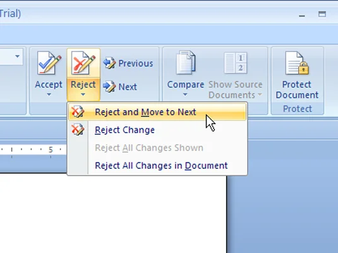Click the Next change arrow icon
The image size is (338, 253).
109,87
